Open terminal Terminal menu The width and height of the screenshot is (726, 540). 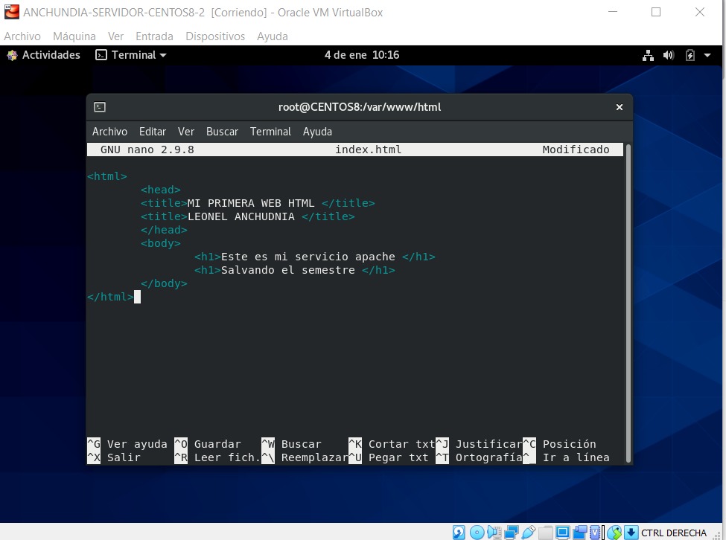click(270, 132)
